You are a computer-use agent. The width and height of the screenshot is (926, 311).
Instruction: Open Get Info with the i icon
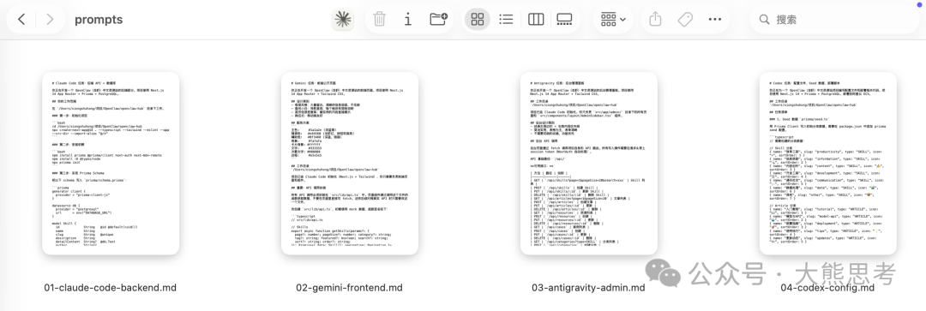pos(407,20)
